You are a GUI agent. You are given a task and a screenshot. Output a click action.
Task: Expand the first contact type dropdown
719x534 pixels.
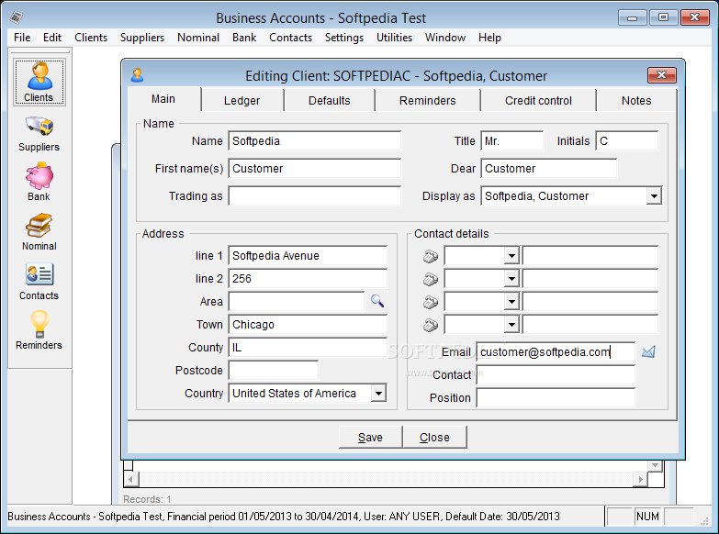coord(511,256)
